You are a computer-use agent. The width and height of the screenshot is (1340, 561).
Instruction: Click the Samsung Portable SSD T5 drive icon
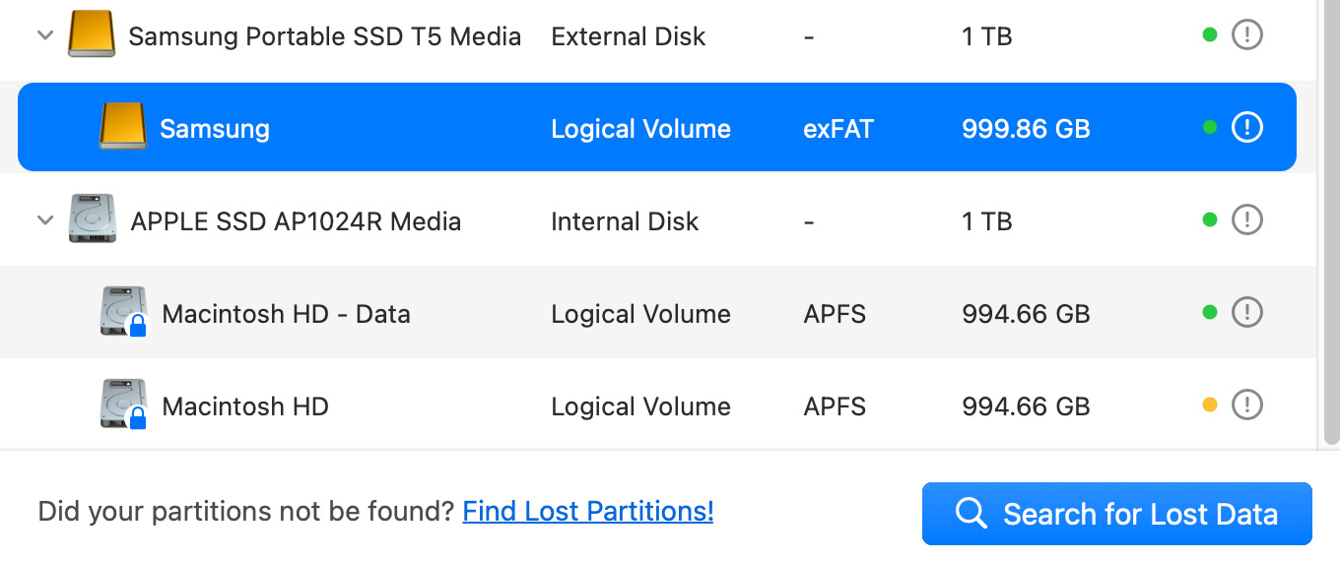click(x=92, y=35)
